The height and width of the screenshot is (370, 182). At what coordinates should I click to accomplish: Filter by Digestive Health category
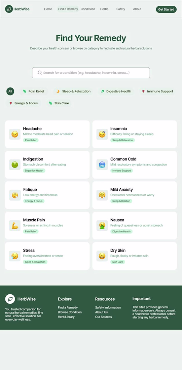(x=116, y=91)
